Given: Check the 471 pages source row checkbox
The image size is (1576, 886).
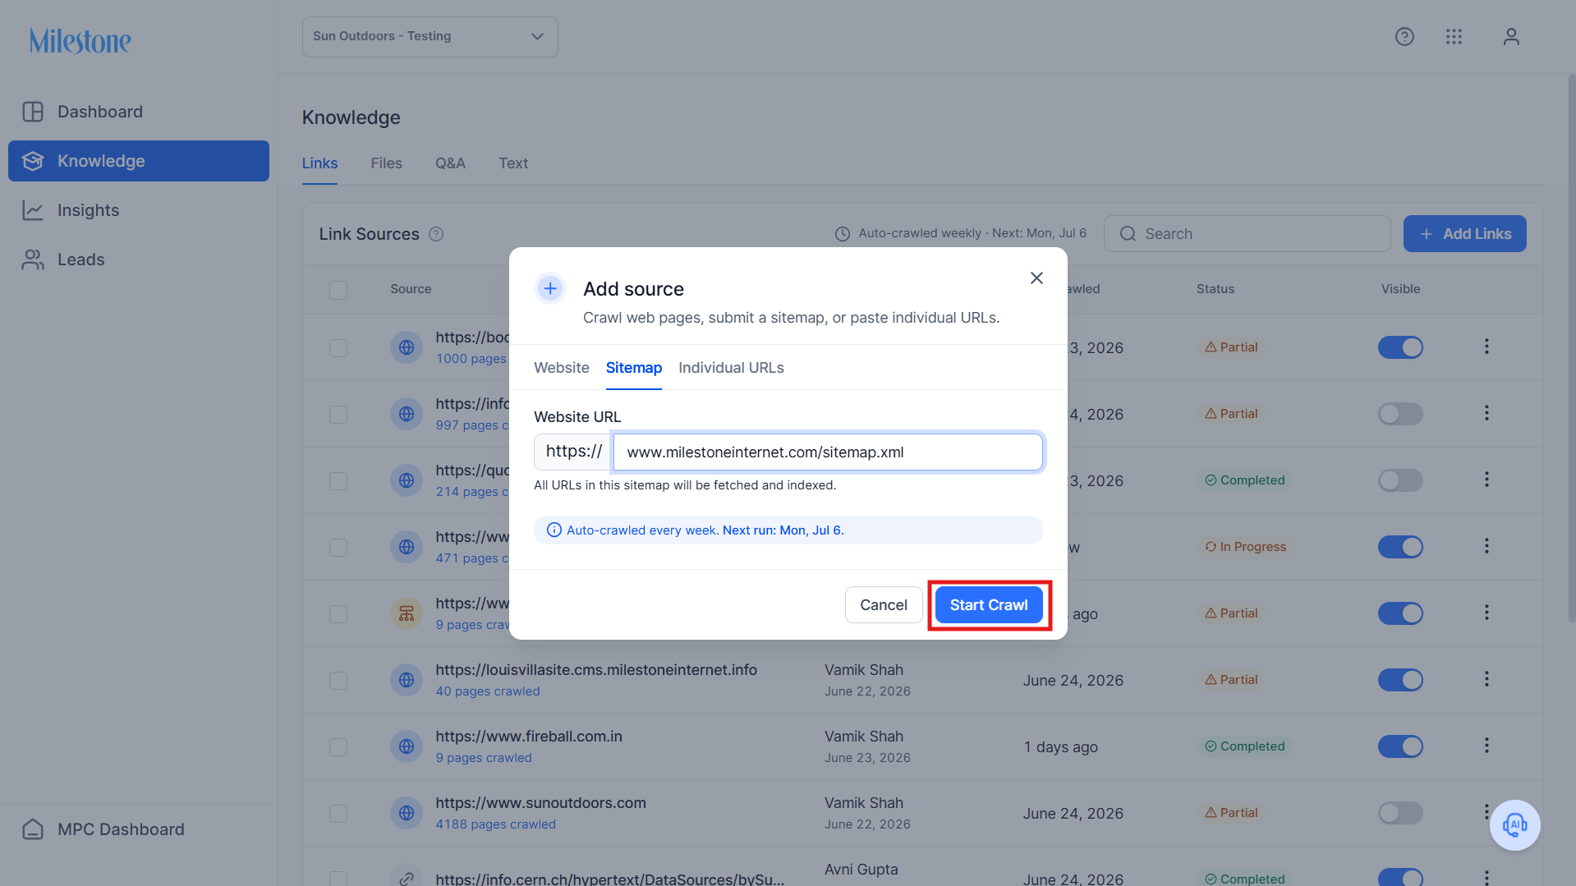Looking at the screenshot, I should tap(338, 548).
